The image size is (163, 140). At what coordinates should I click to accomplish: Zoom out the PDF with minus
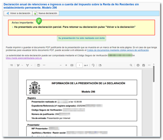point(61,65)
